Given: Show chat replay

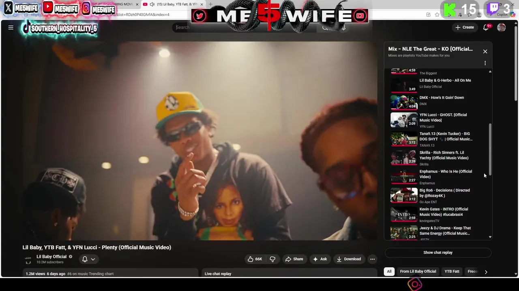Looking at the screenshot, I should [438, 253].
